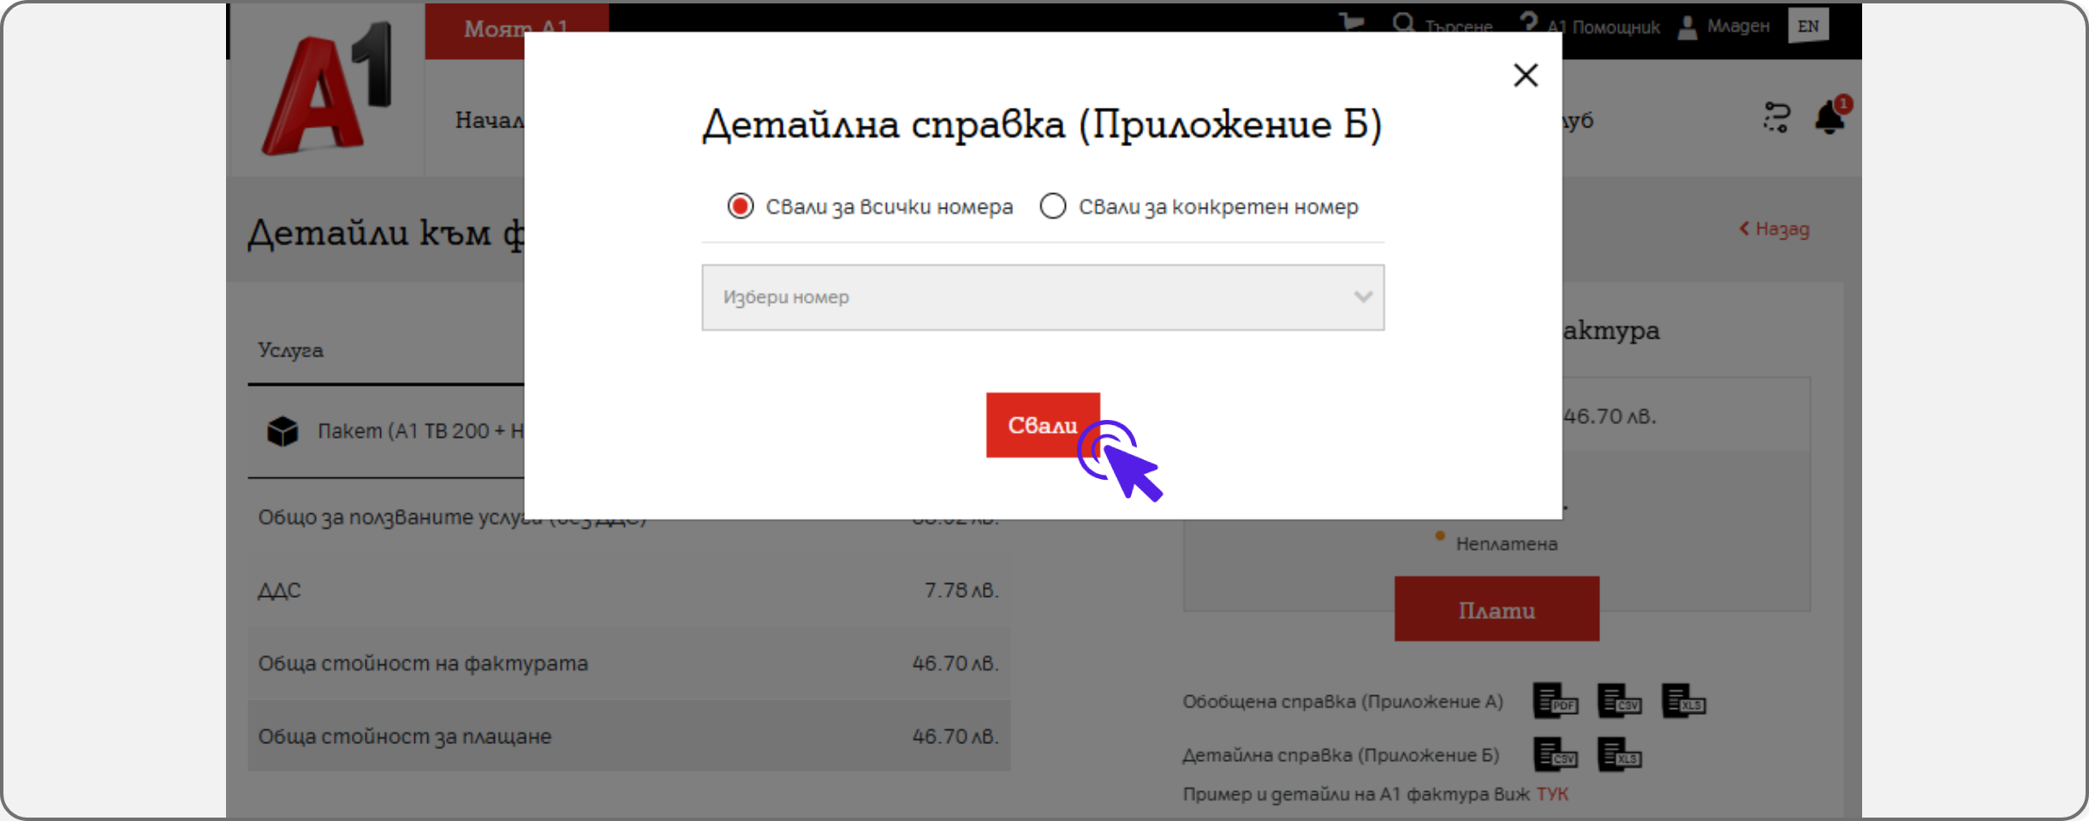The image size is (2089, 821).
Task: Switch language to EN
Action: [1808, 26]
